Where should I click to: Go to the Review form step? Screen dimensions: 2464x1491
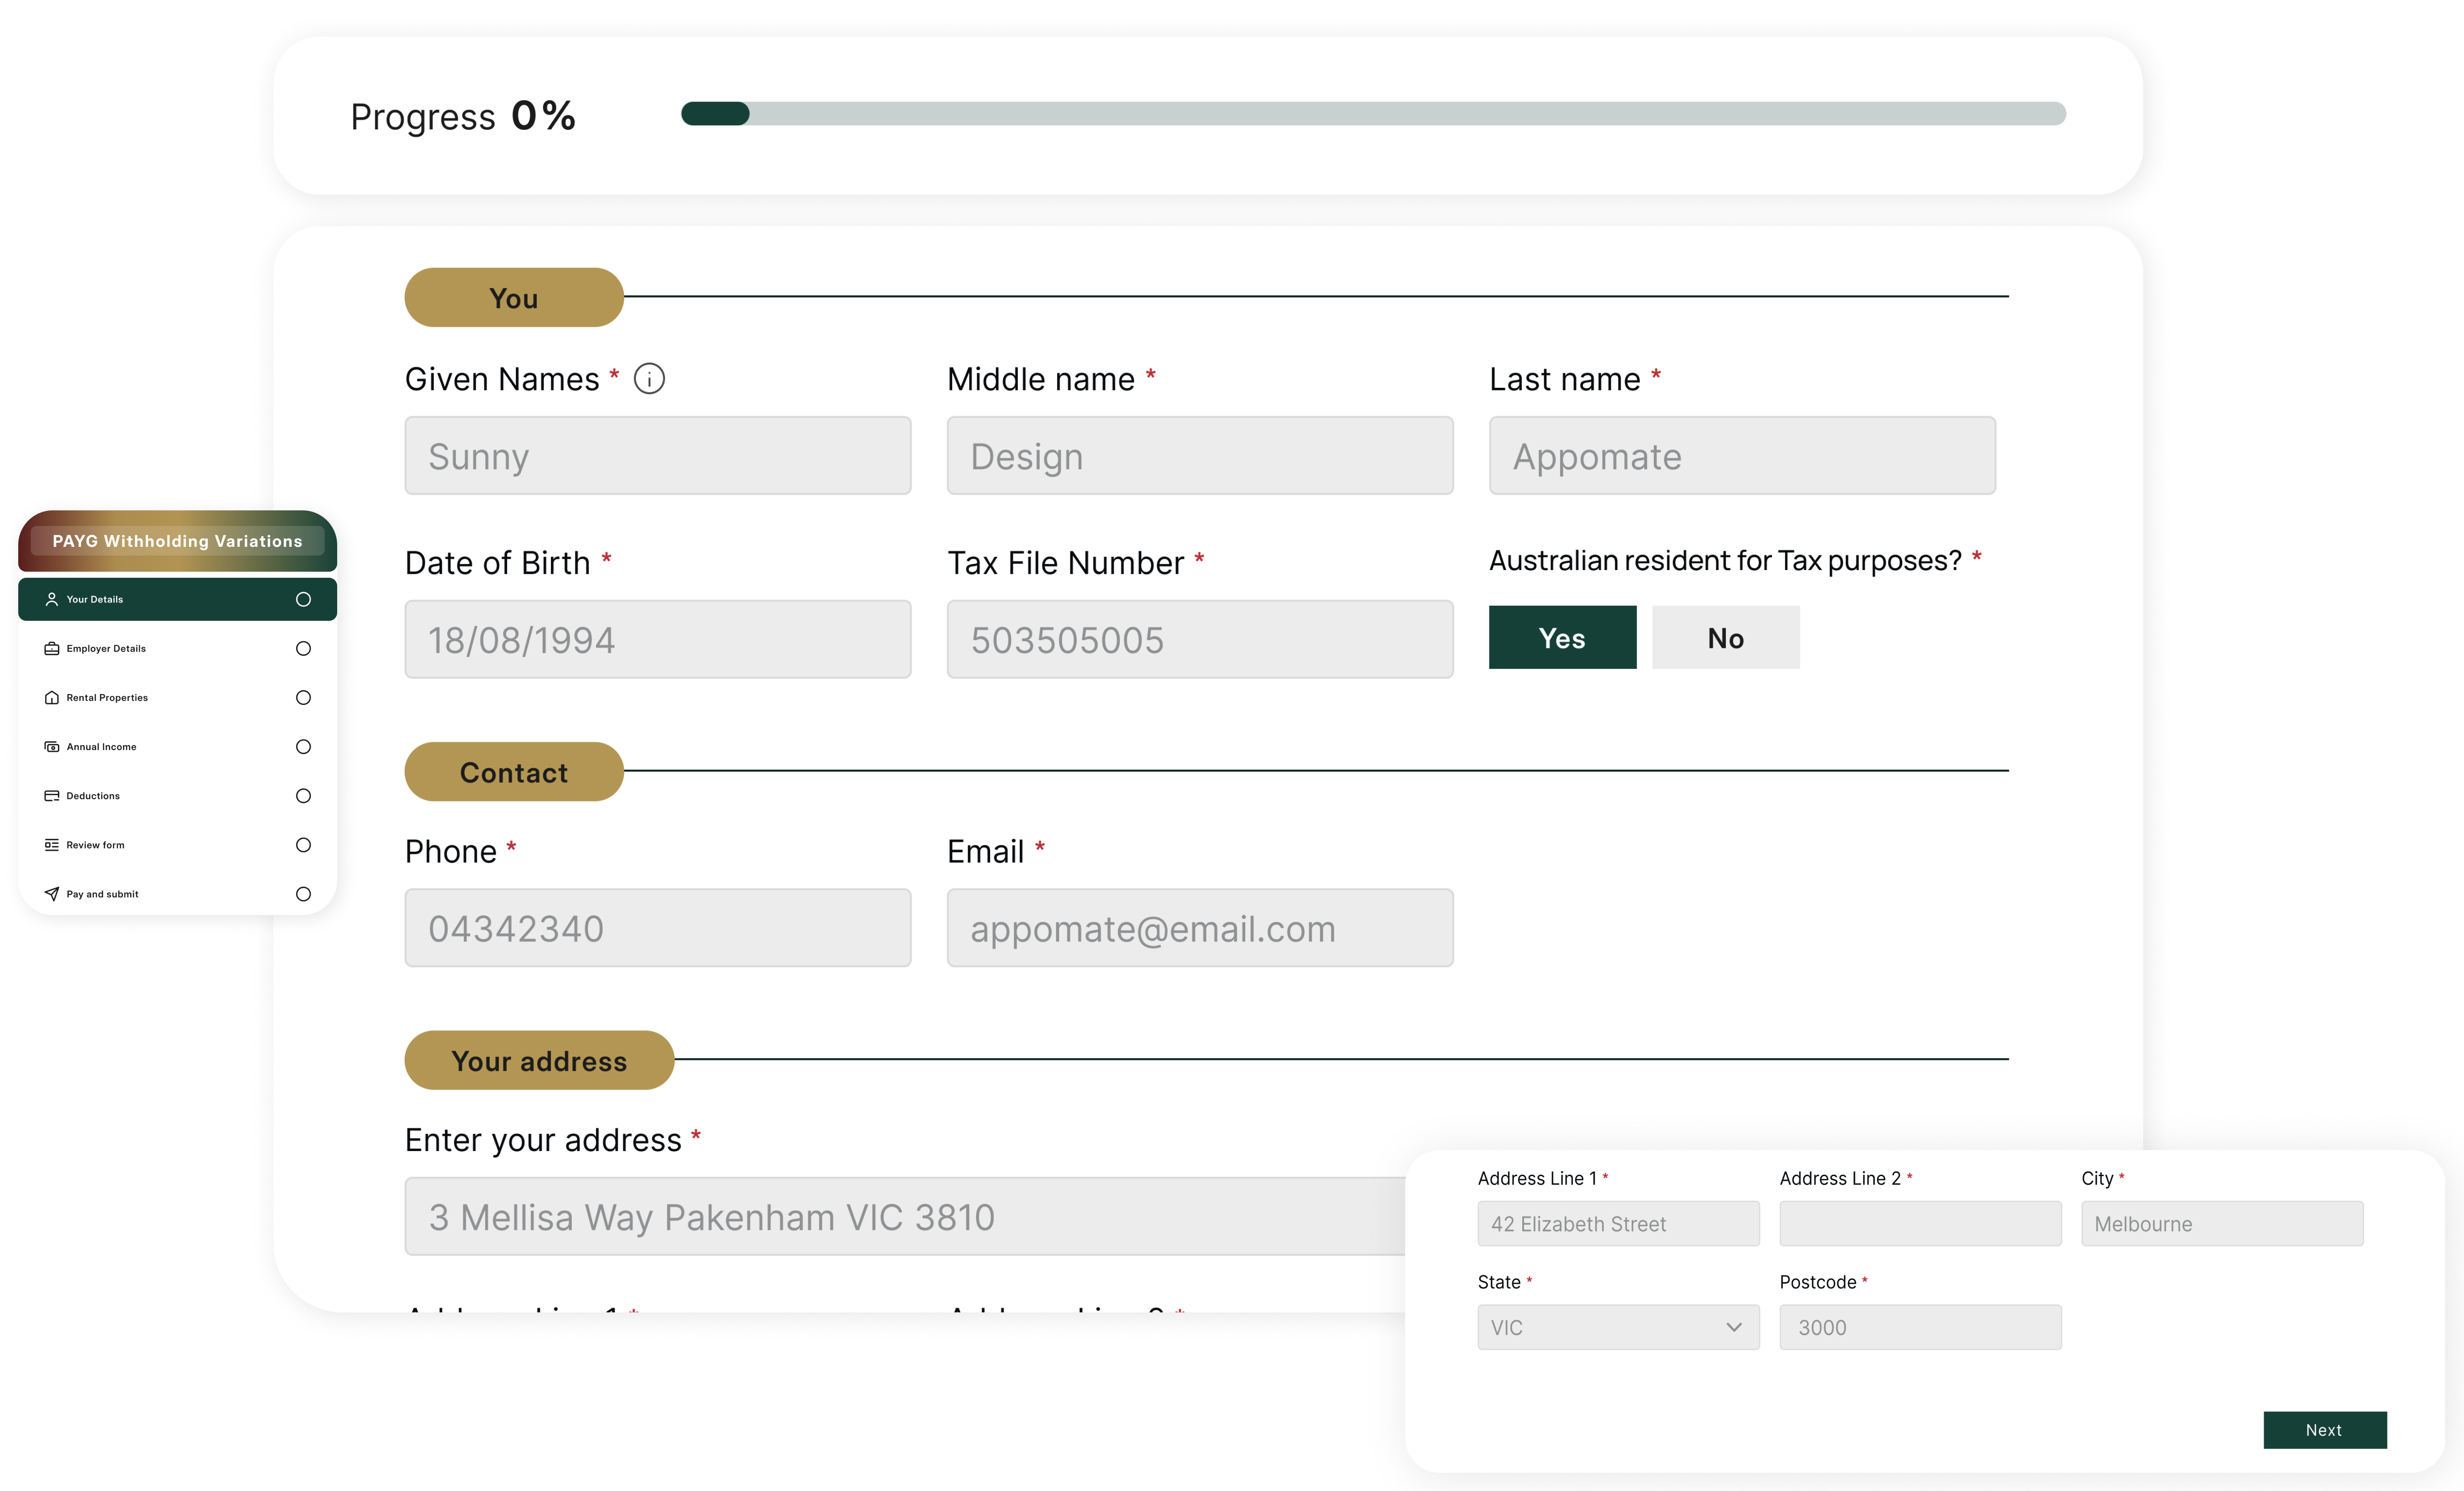pyautogui.click(x=96, y=845)
